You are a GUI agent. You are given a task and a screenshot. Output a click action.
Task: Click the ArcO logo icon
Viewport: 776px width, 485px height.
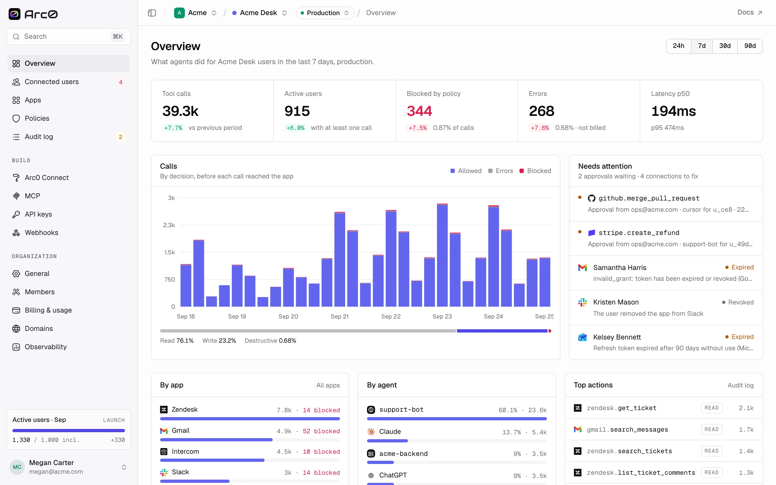[15, 14]
